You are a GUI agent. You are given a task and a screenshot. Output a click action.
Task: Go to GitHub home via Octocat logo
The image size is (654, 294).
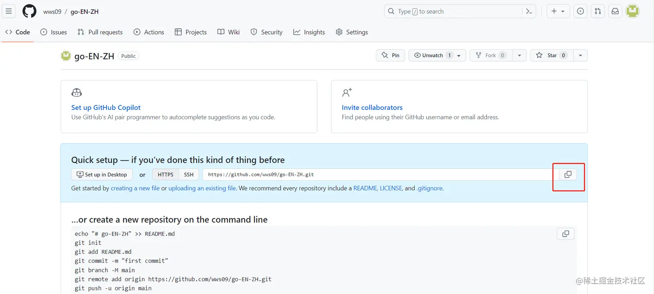point(29,11)
